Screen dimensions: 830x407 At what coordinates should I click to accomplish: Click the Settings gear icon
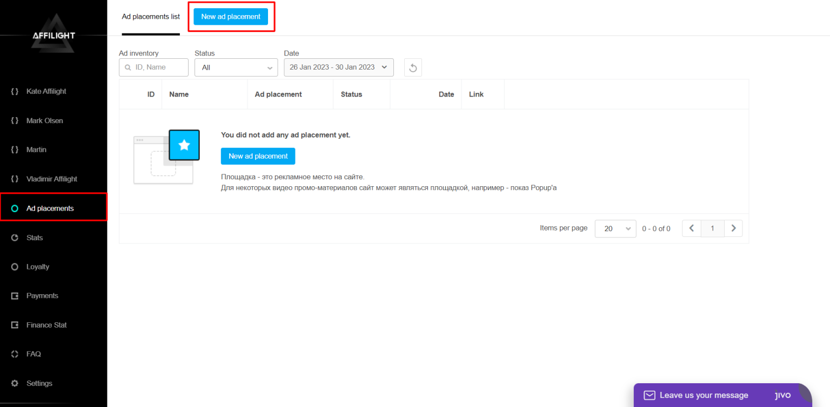click(x=15, y=383)
